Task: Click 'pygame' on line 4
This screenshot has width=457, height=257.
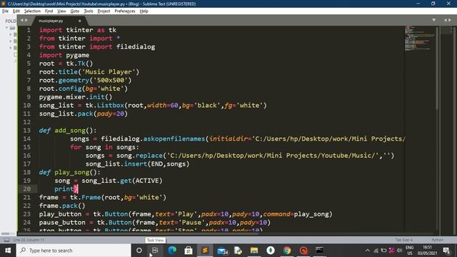Action: [78, 55]
